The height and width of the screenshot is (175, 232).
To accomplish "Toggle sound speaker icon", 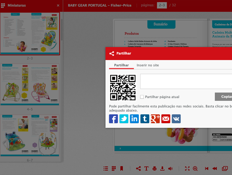I will point(170,169).
